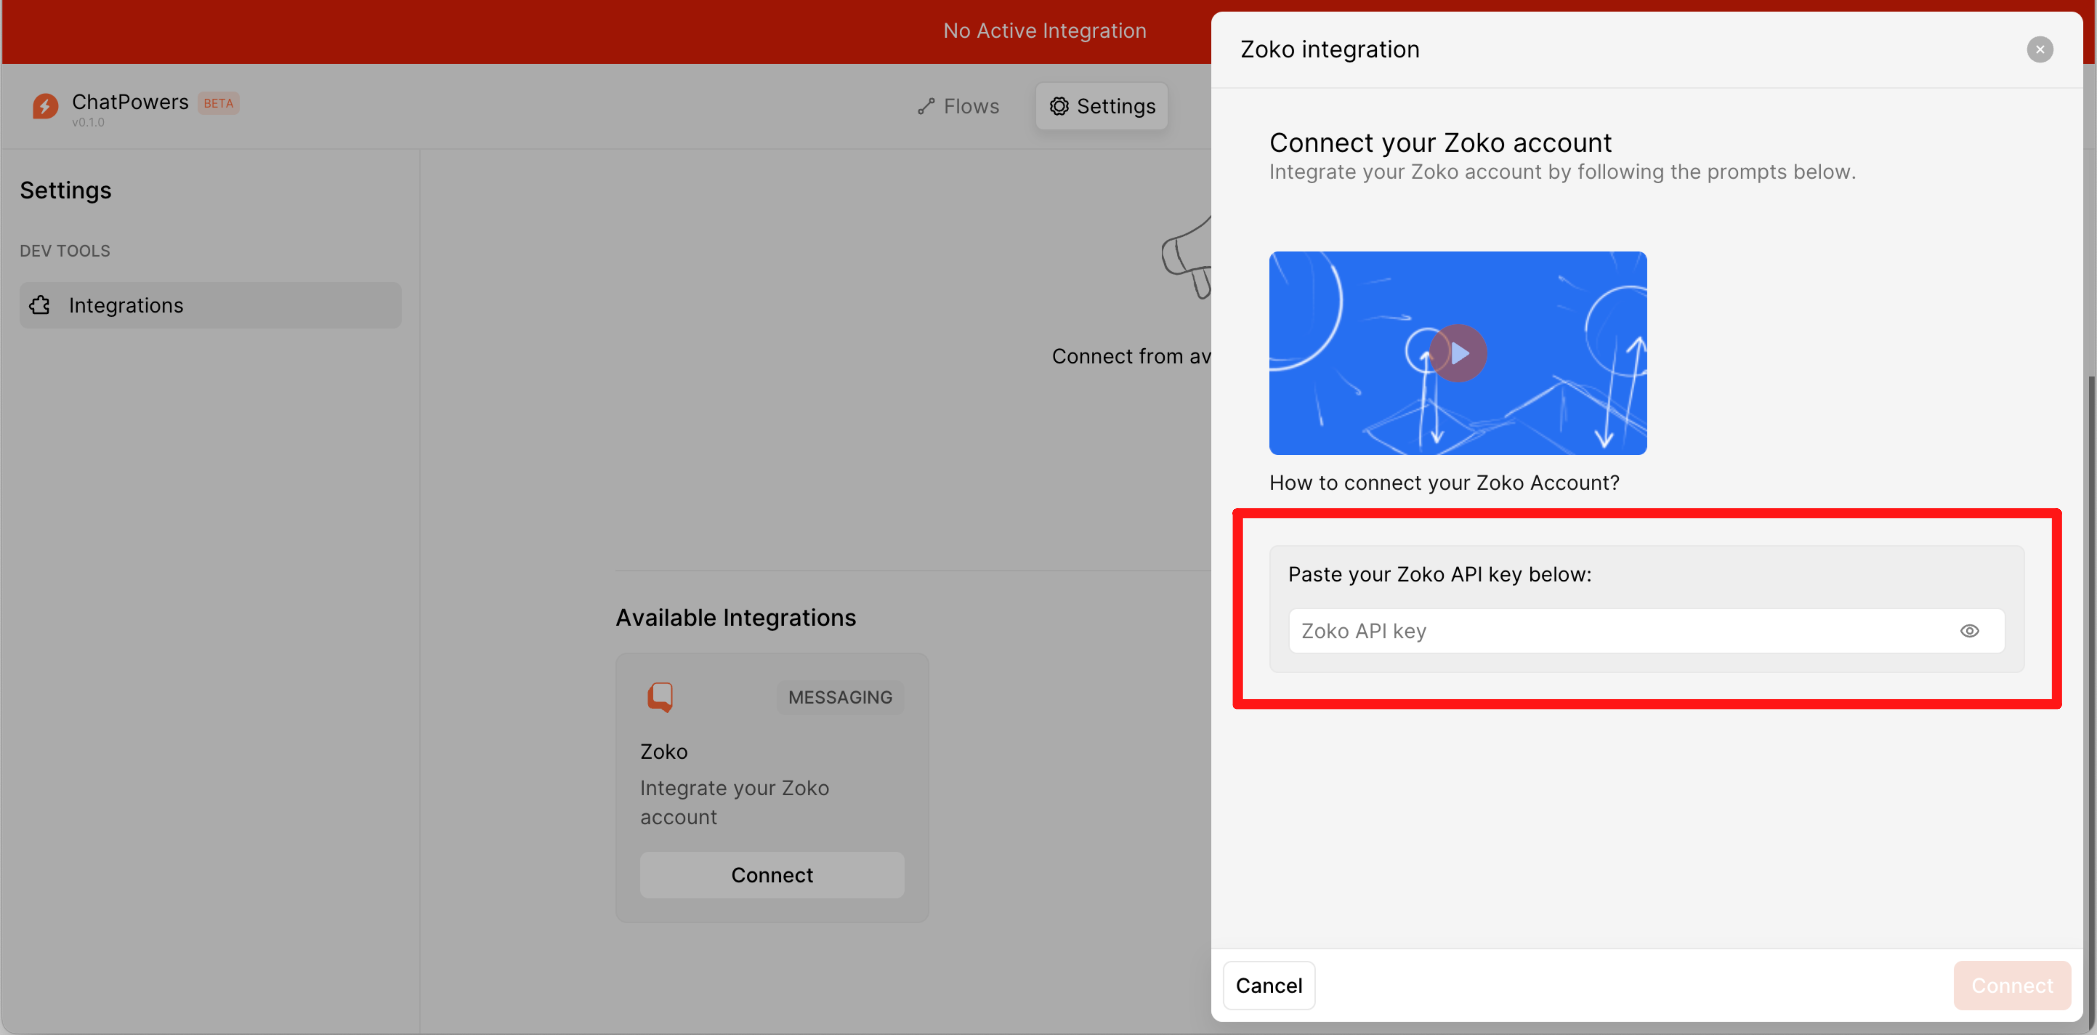Viewport: 2097px width, 1035px height.
Task: Close the Zoko integration panel
Action: pos(2039,50)
